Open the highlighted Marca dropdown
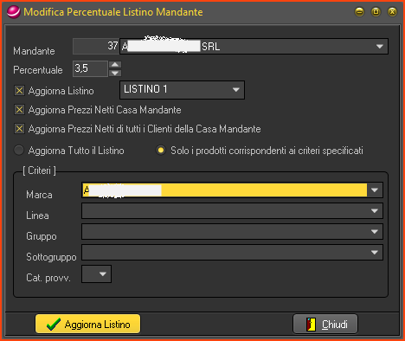Viewport: 405px width, 341px height. (x=375, y=190)
